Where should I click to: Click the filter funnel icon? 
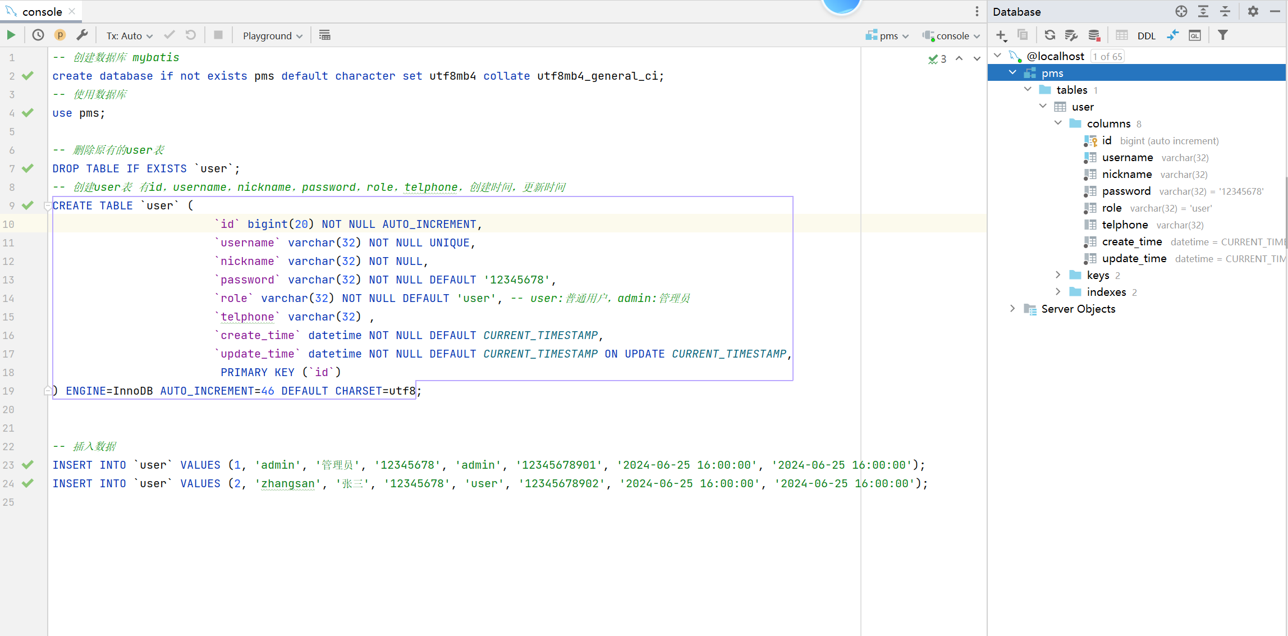point(1222,35)
